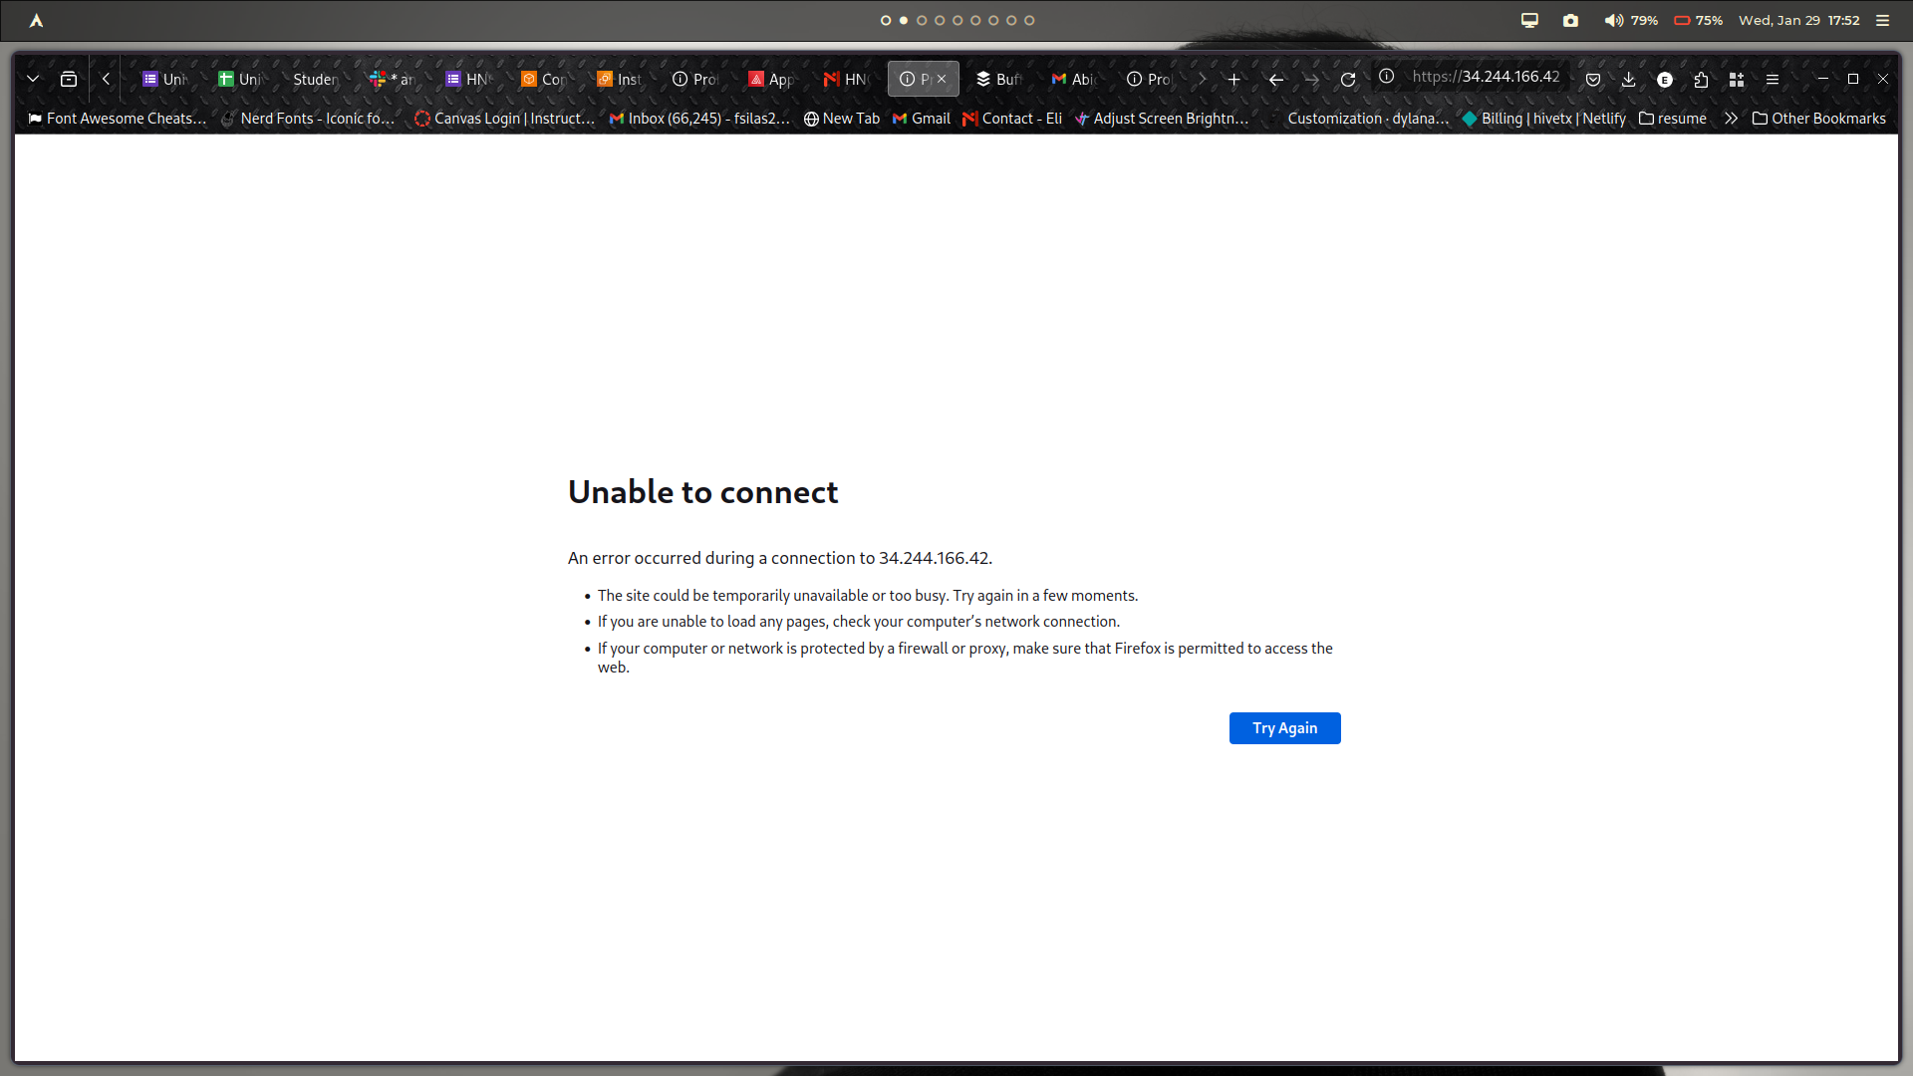Image resolution: width=1913 pixels, height=1076 pixels.
Task: Show more bookmarks overflow chevron
Action: click(1731, 119)
